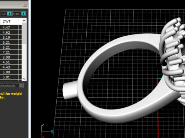185x138 pixels.
Task: Click the list scroll-up arrow
Action: [24, 21]
